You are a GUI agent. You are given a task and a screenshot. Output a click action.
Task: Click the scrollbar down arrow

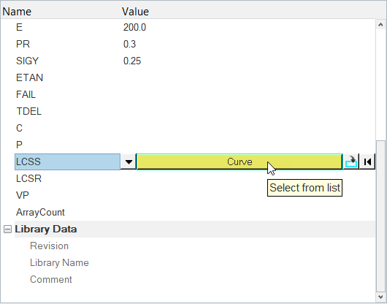point(380,297)
